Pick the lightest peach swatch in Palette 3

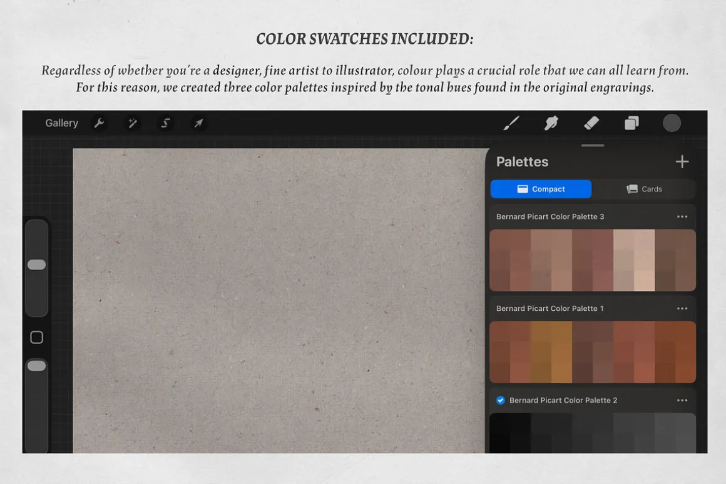(x=644, y=281)
